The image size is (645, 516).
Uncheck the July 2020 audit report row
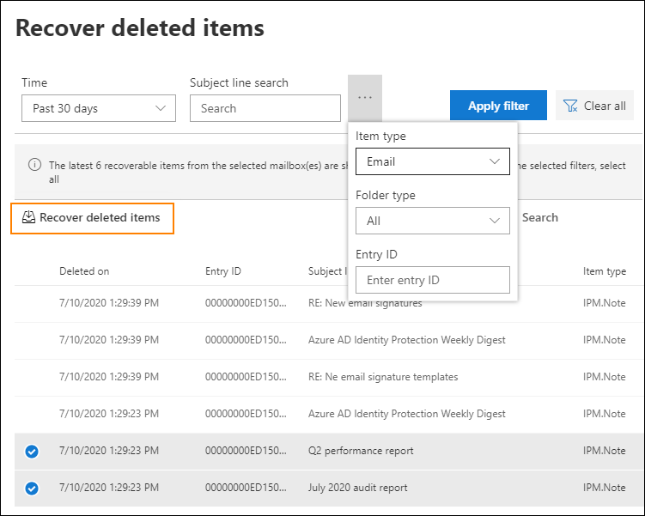32,488
